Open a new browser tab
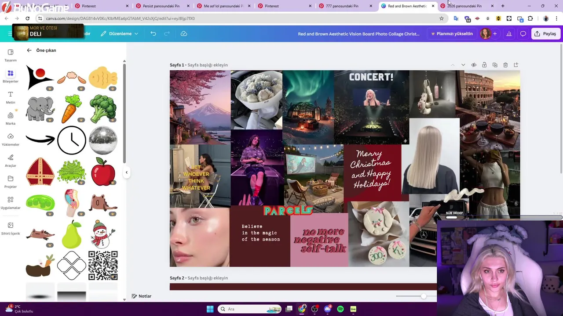This screenshot has height=316, width=563. point(503,6)
